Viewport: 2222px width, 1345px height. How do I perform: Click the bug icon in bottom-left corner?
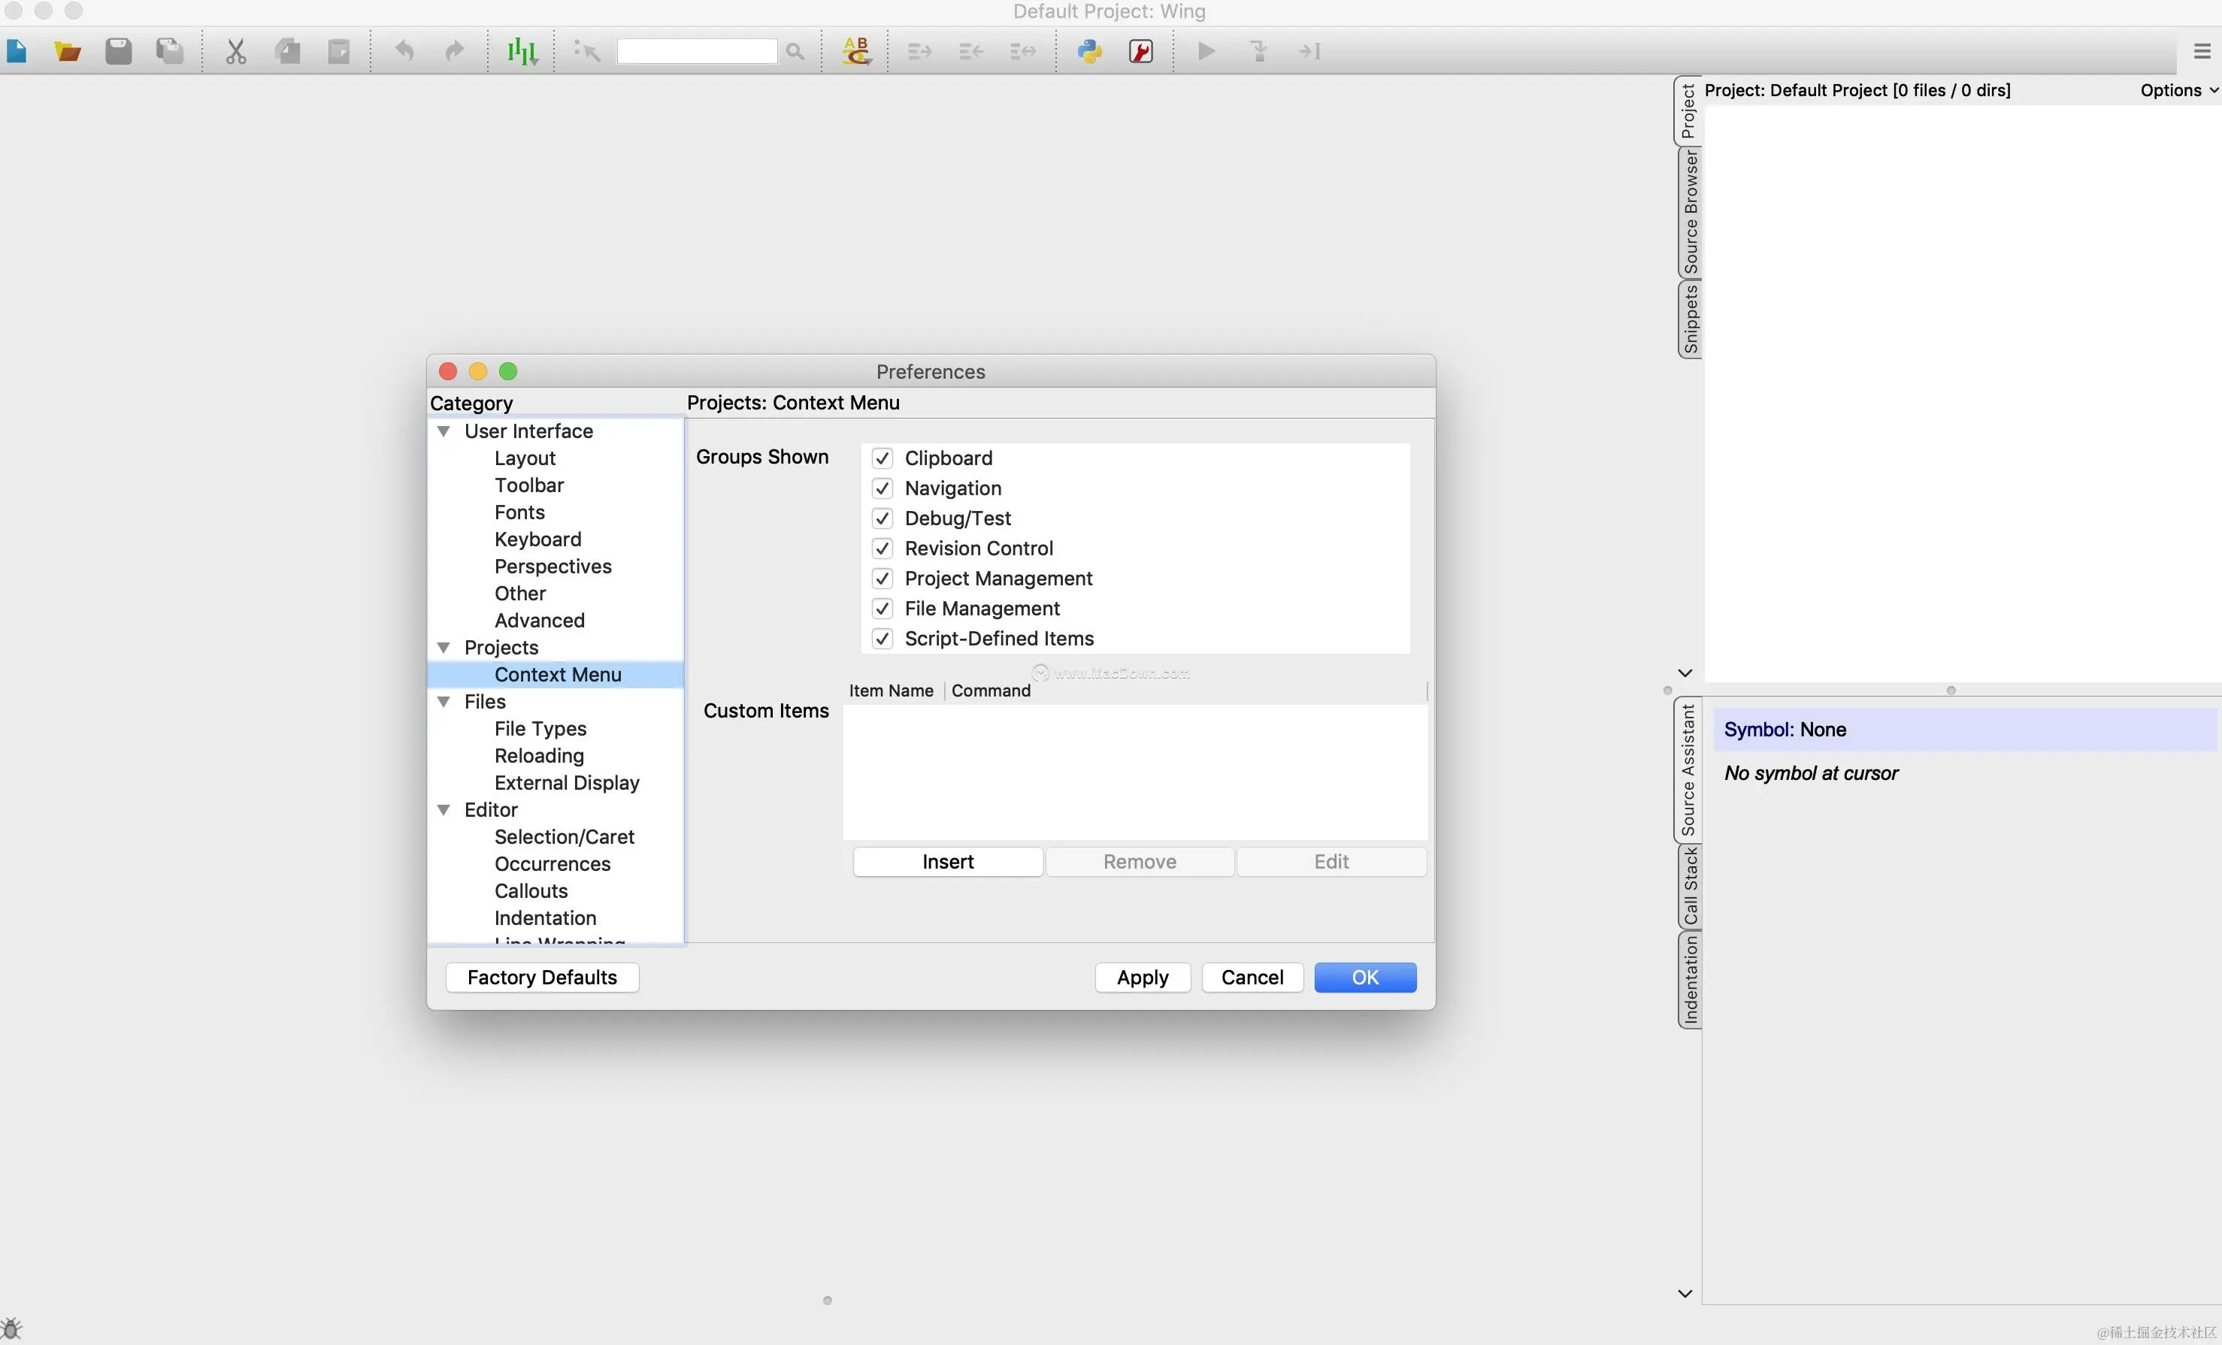point(11,1328)
